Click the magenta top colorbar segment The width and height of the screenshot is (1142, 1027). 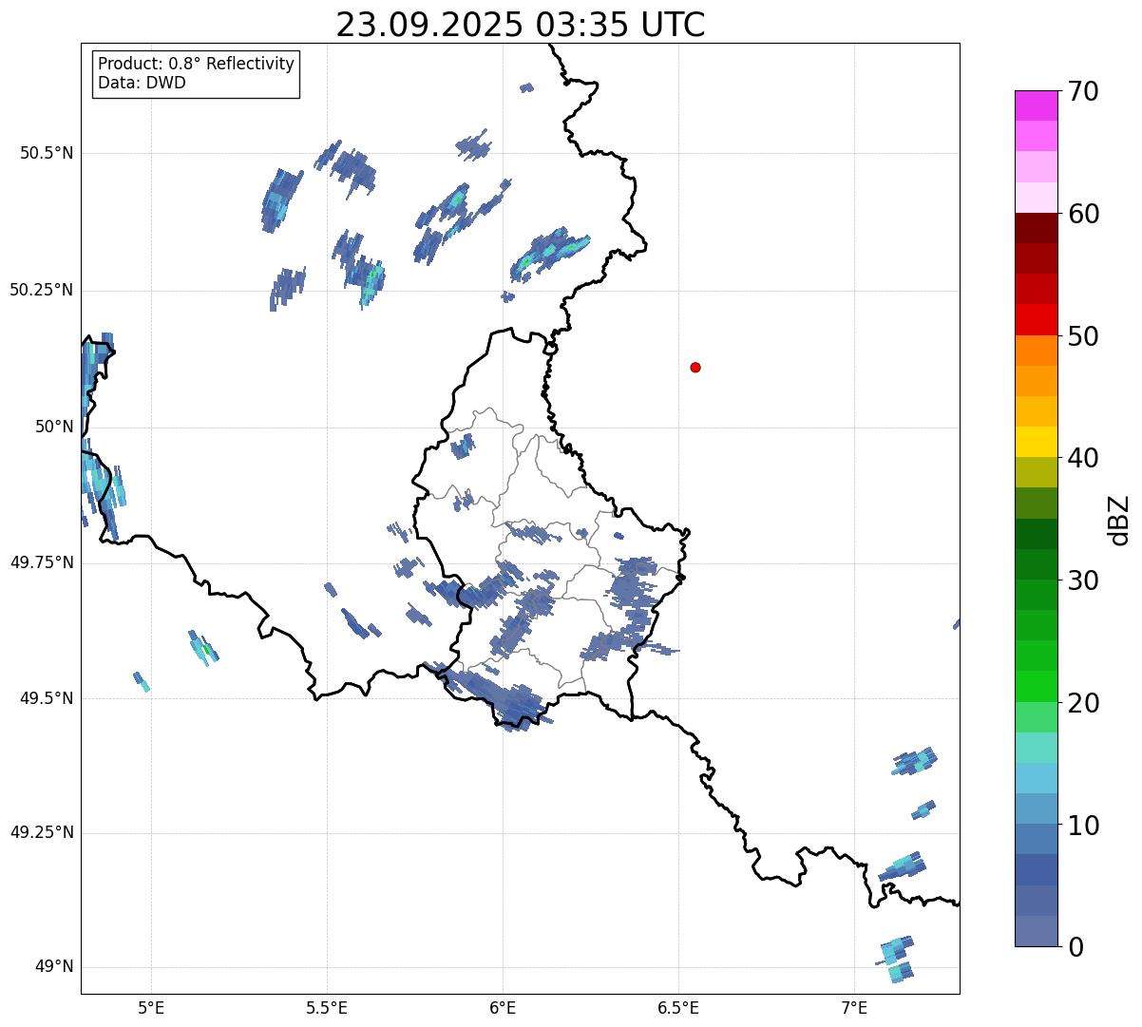pos(1036,105)
